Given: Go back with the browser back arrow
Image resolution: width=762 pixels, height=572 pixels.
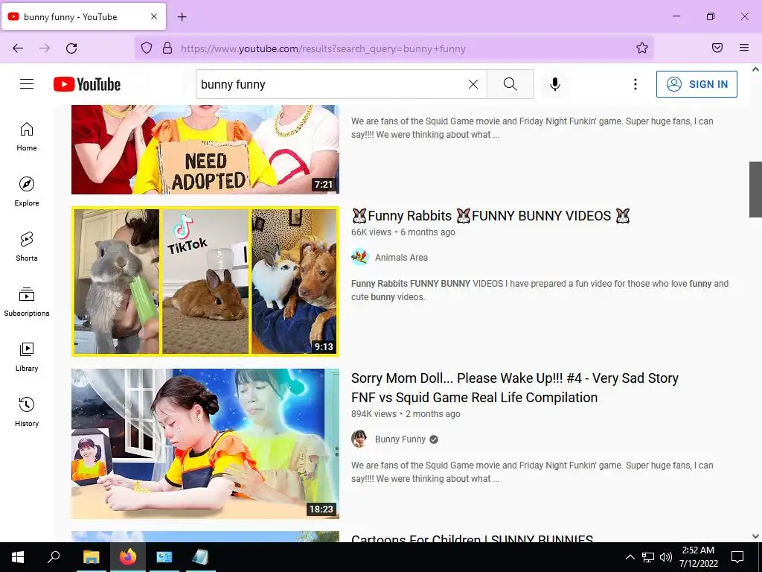Looking at the screenshot, I should pos(18,48).
